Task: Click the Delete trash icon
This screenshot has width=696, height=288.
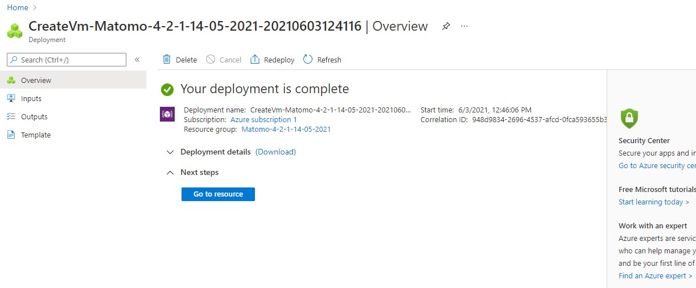Action: tap(167, 60)
